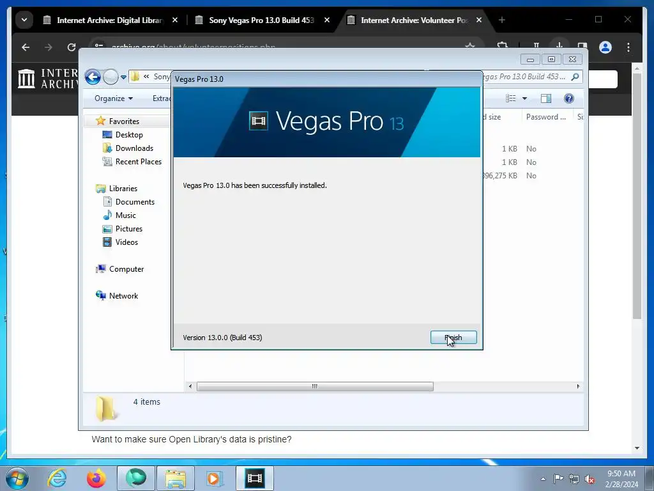Select Network in the navigation pane
The width and height of the screenshot is (654, 491).
click(x=123, y=295)
